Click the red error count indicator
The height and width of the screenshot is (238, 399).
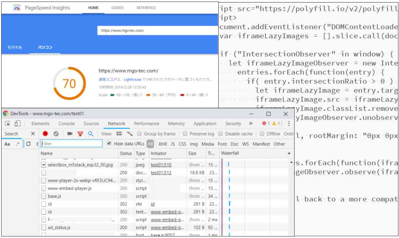[x=266, y=124]
